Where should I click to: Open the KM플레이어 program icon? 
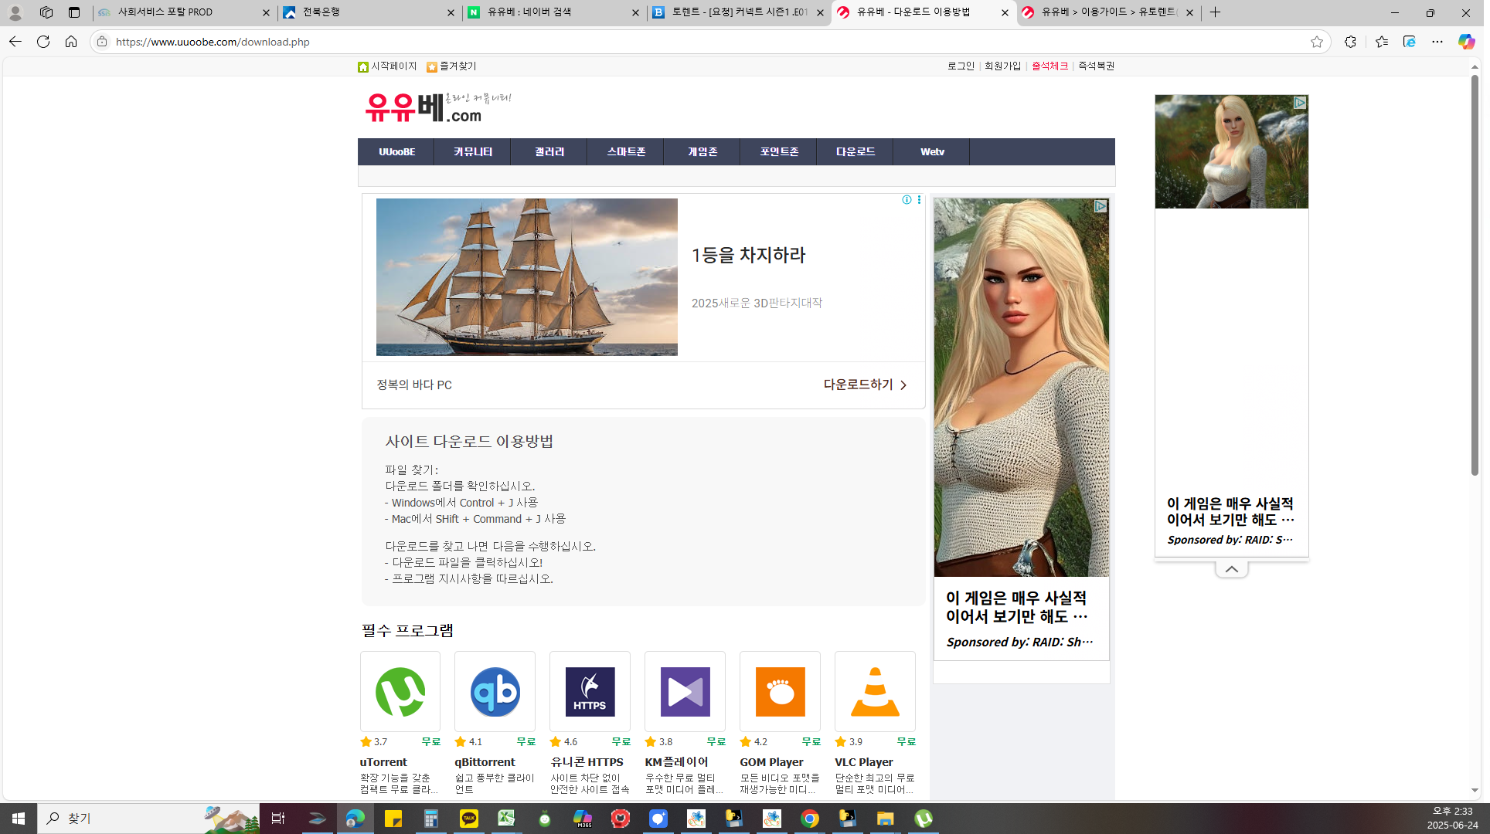click(685, 691)
